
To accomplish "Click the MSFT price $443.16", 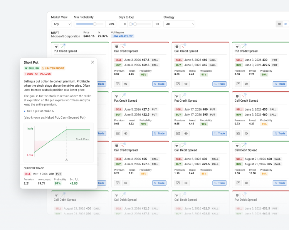I will [x=89, y=36].
